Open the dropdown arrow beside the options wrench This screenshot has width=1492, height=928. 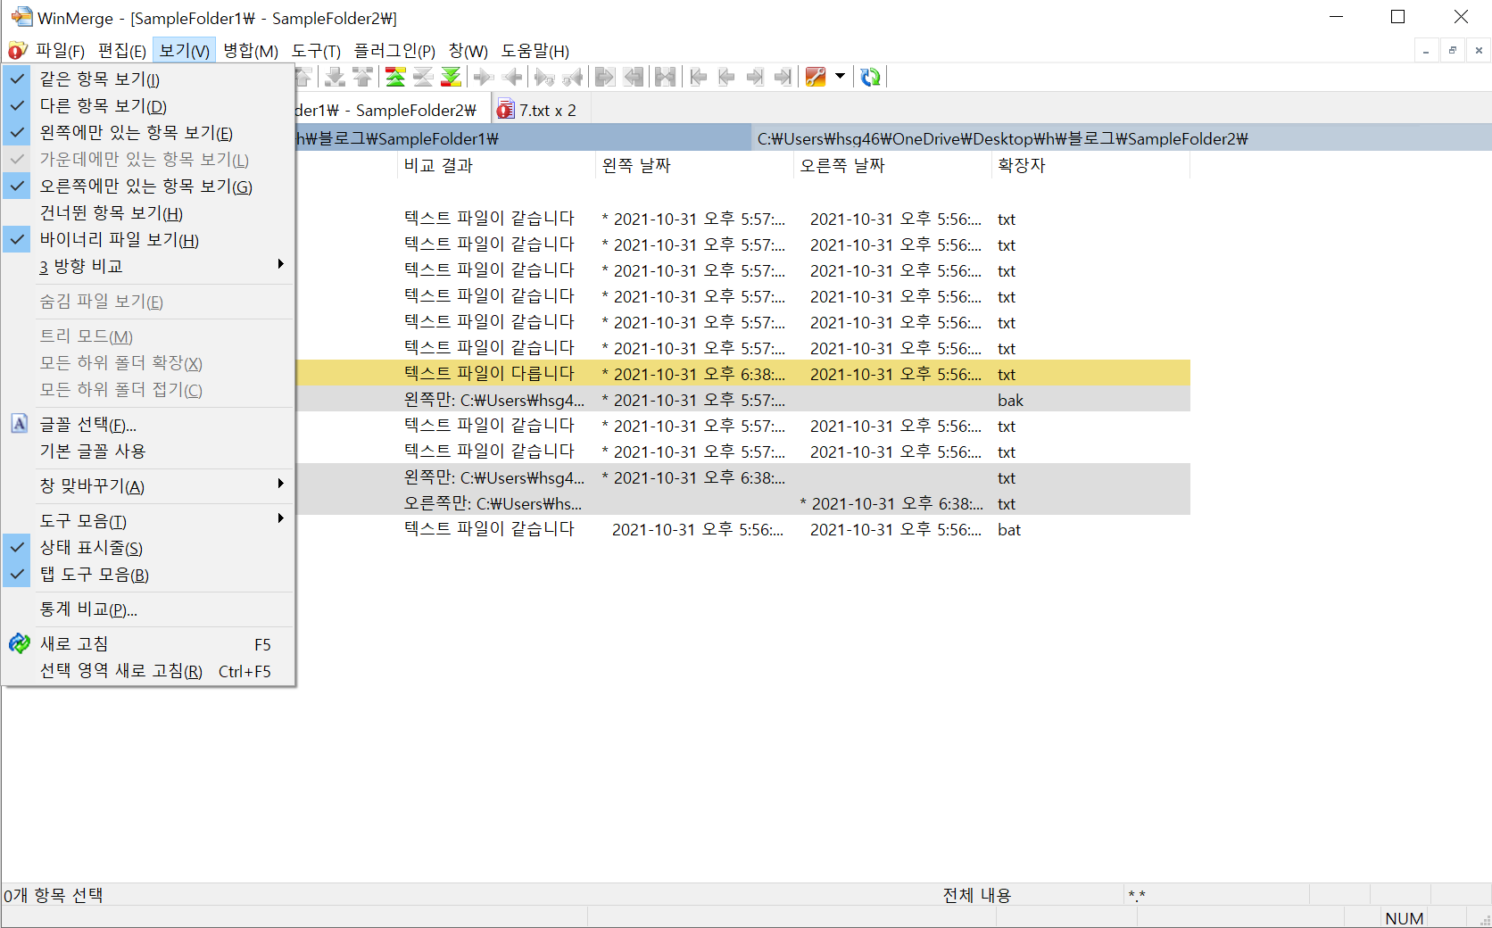[x=840, y=77]
